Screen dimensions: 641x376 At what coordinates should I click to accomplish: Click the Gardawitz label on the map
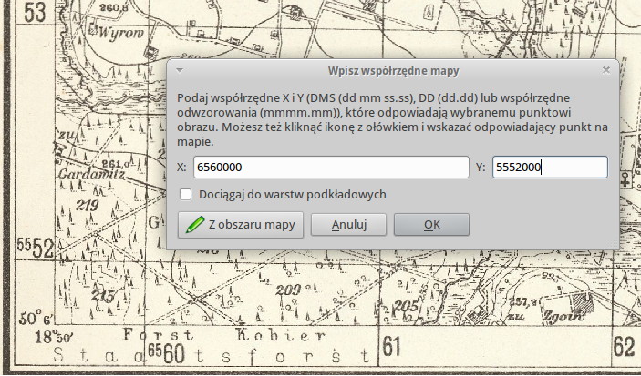pyautogui.click(x=91, y=175)
